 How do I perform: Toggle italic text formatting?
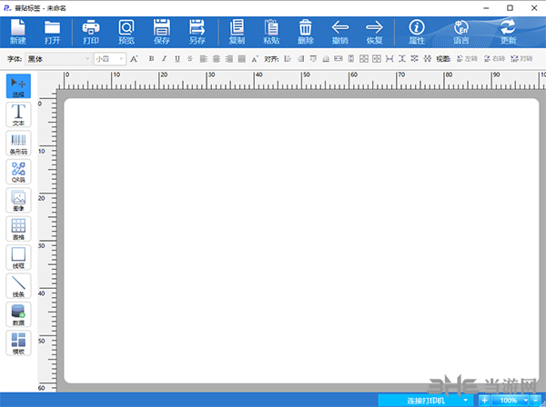[163, 59]
